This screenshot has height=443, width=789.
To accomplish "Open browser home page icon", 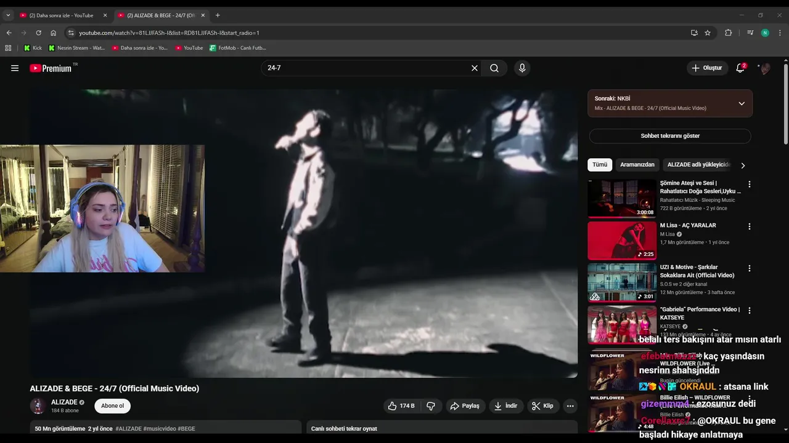I will pyautogui.click(x=53, y=33).
